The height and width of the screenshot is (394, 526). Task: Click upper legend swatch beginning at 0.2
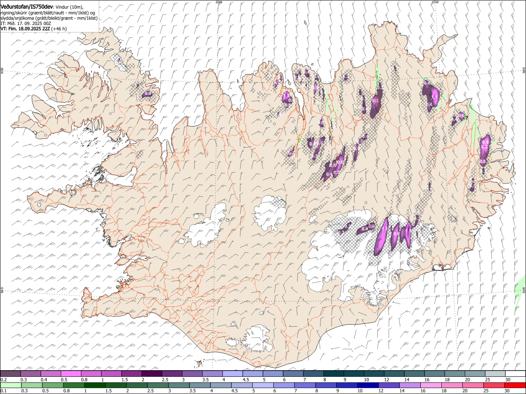point(10,373)
